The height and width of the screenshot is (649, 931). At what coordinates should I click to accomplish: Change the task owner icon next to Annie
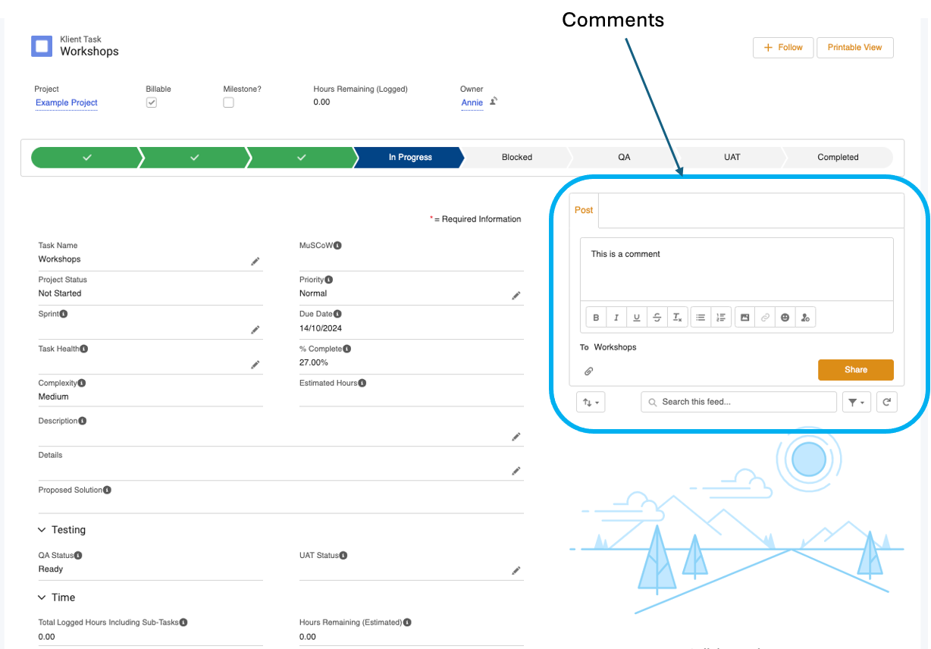pos(494,101)
